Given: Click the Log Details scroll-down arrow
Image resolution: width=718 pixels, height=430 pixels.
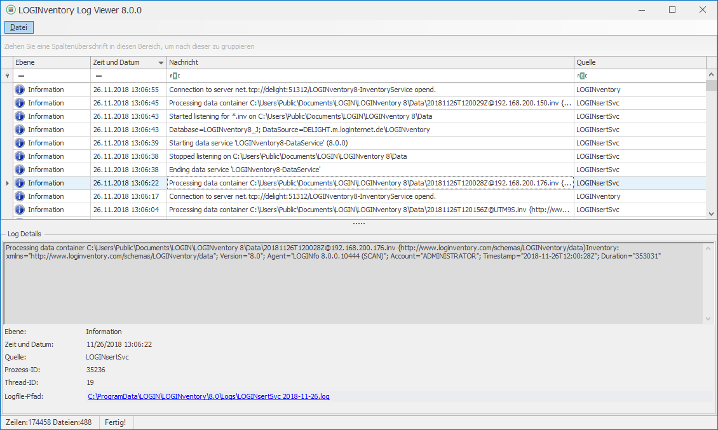Looking at the screenshot, I should tap(708, 319).
